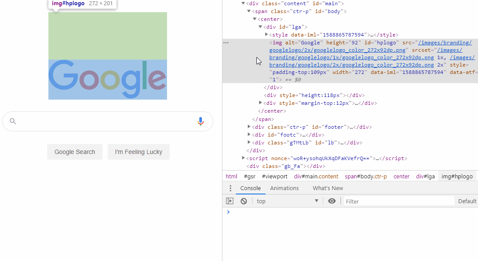Open the What's New drawer tab
478x261 pixels.
point(328,188)
